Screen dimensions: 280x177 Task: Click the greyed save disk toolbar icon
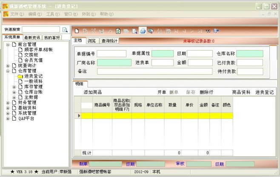point(102,31)
